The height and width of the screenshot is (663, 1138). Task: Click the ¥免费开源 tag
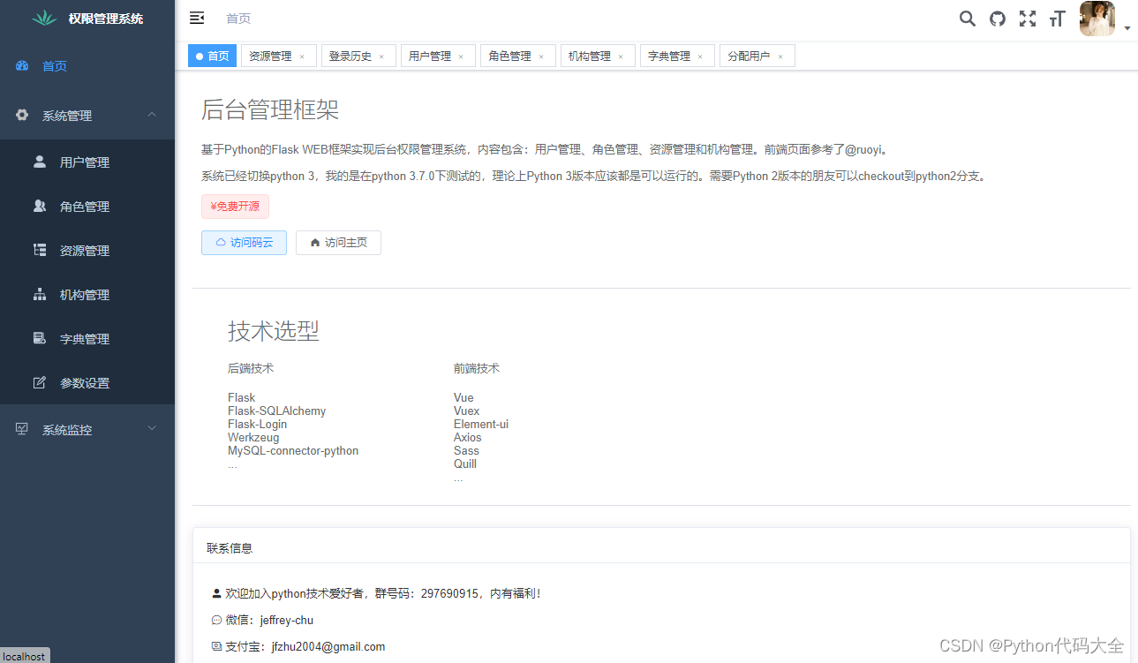(x=235, y=207)
